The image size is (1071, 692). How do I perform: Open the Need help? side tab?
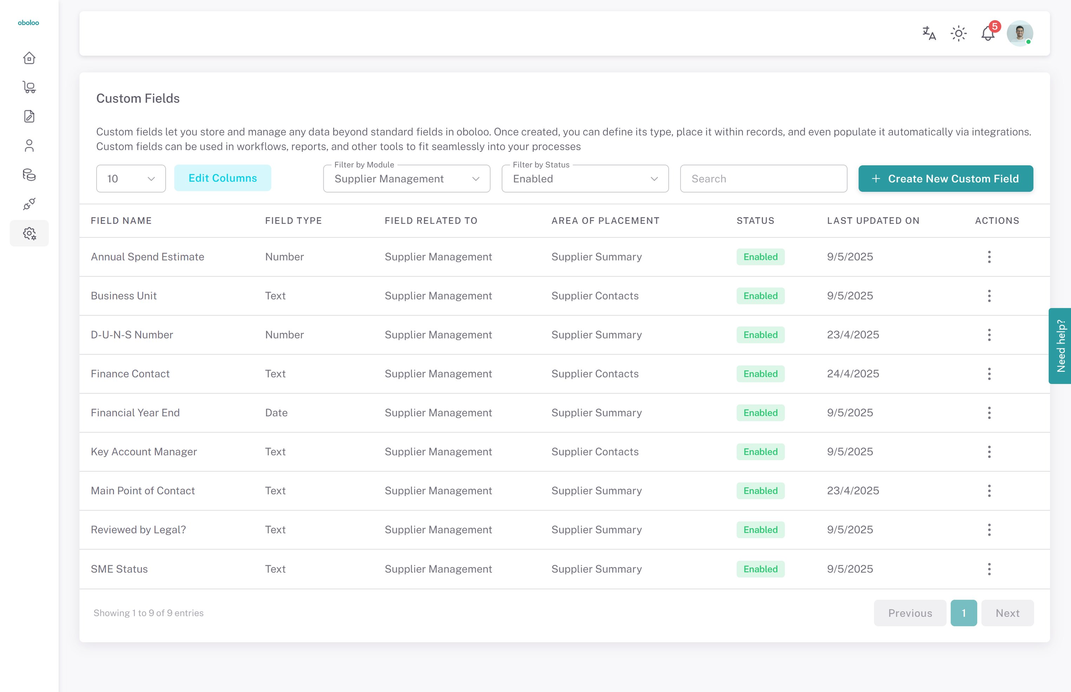point(1060,346)
